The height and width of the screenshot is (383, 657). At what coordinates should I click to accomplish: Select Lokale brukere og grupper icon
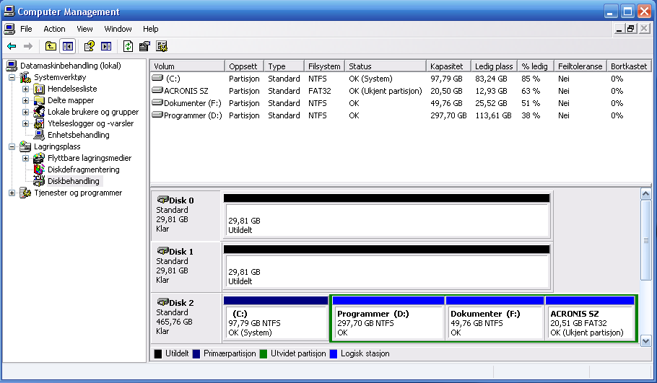(x=39, y=112)
